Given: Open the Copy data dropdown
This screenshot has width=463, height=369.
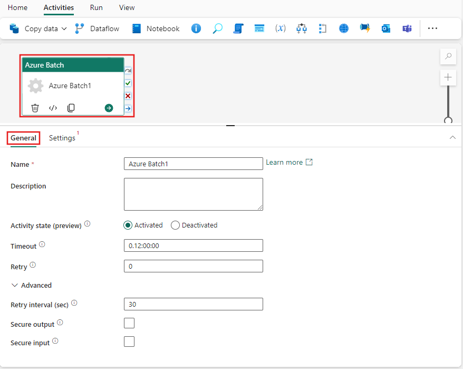Looking at the screenshot, I should (x=64, y=29).
